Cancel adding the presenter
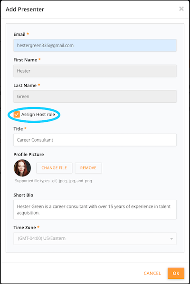190x284 pixels. coord(152,274)
